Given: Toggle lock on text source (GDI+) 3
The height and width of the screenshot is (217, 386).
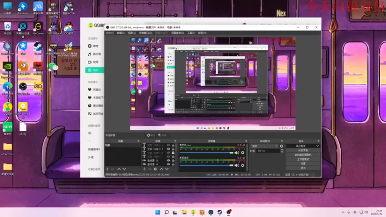Looking at the screenshot, I should [173, 149].
